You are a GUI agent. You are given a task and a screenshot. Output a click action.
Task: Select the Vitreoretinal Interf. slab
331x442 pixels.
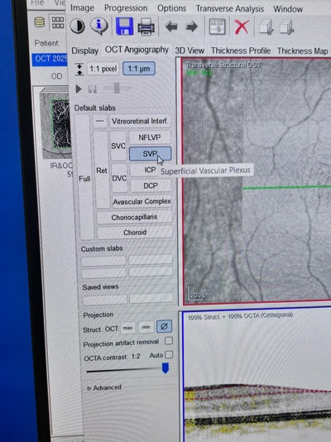point(140,121)
